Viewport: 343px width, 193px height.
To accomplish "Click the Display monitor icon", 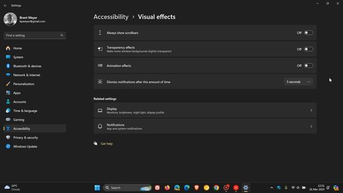I will click(100, 110).
